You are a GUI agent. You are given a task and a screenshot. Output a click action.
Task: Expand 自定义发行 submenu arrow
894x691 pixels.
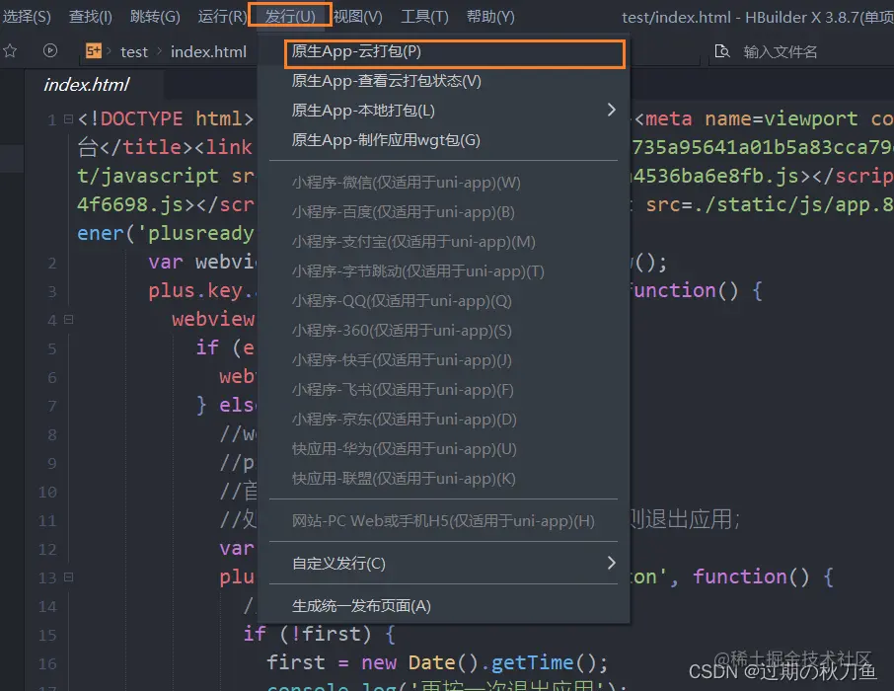[611, 564]
